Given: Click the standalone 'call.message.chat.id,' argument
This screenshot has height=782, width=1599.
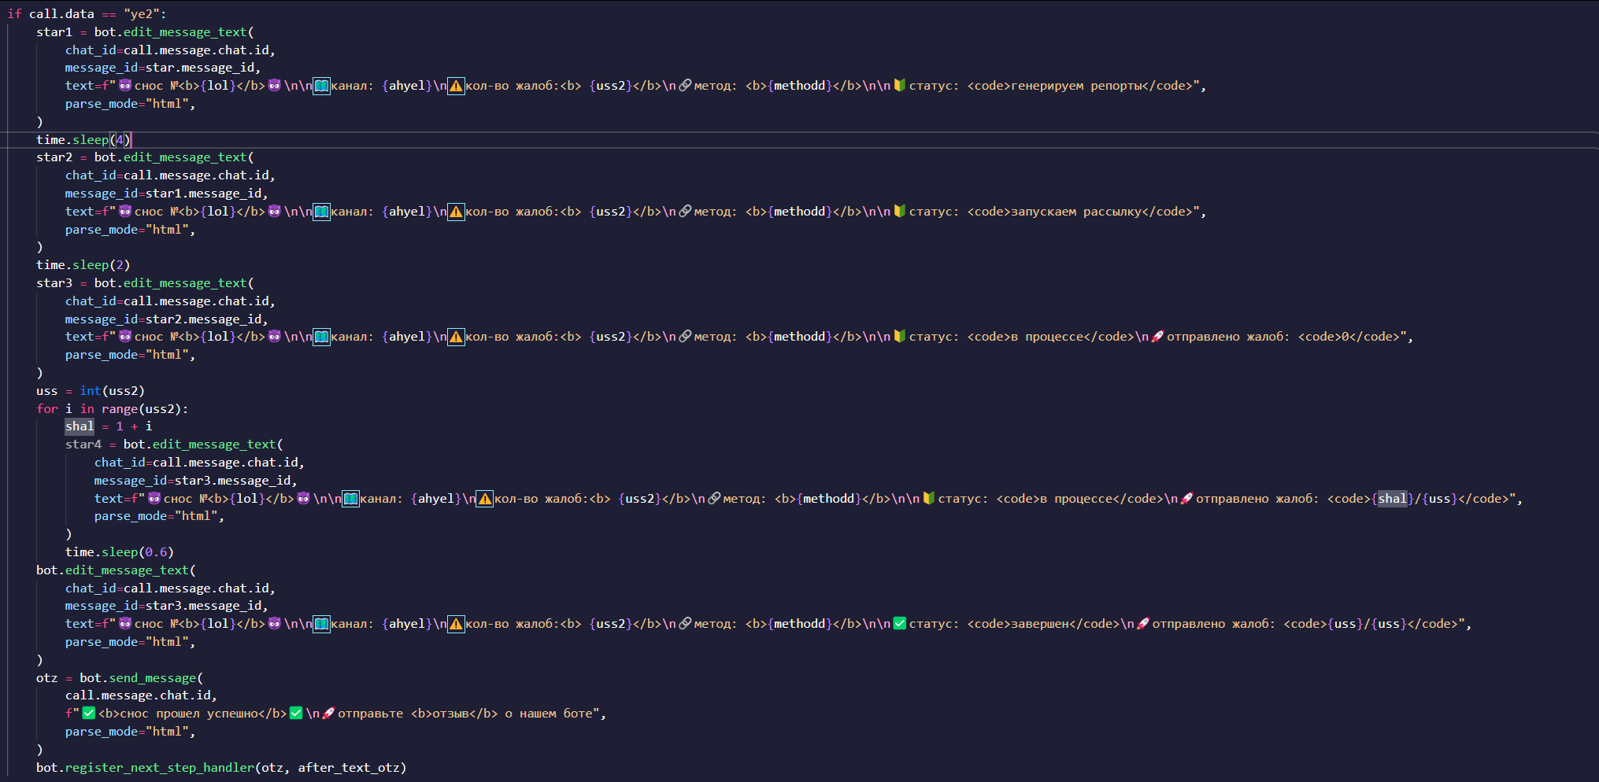Looking at the screenshot, I should pos(141,695).
